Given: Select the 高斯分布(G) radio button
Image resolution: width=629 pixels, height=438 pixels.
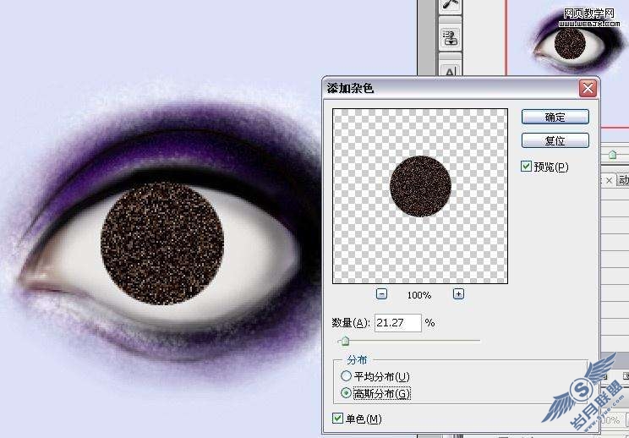Looking at the screenshot, I should tap(346, 393).
